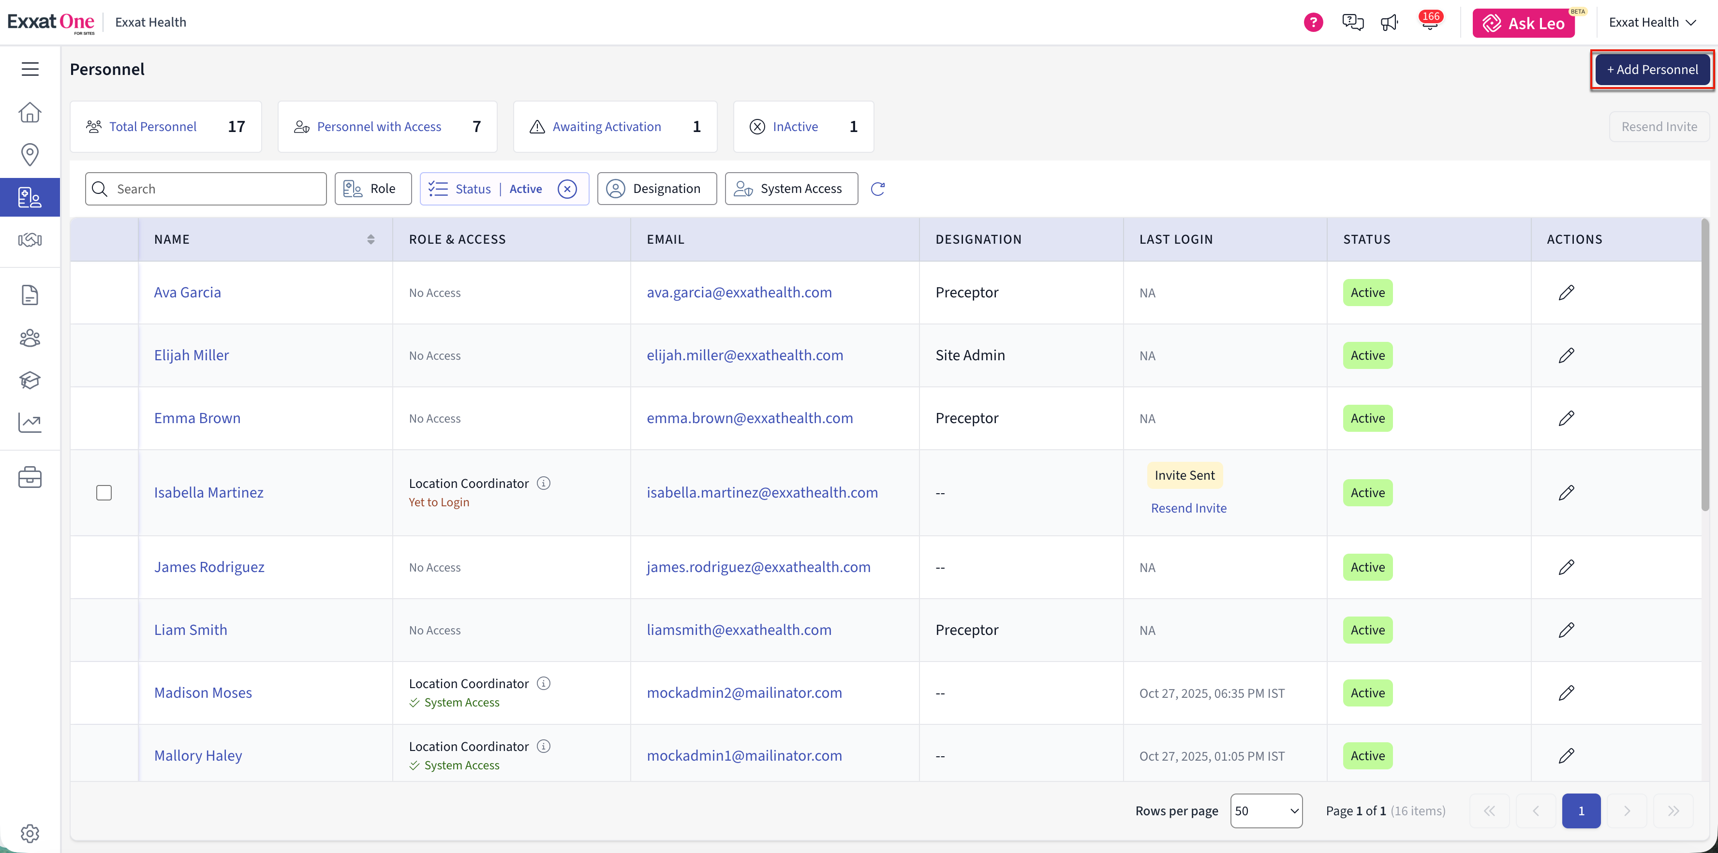The image size is (1718, 853).
Task: Show info for Isabella Martinez's Location Coordinator role
Action: 544,483
